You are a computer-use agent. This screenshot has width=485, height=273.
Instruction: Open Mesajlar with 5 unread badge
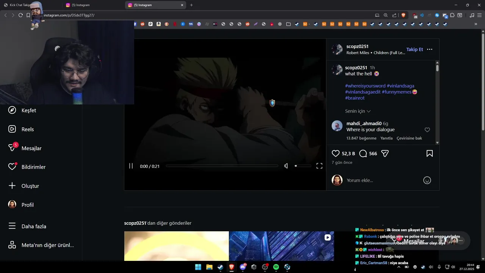(25, 148)
